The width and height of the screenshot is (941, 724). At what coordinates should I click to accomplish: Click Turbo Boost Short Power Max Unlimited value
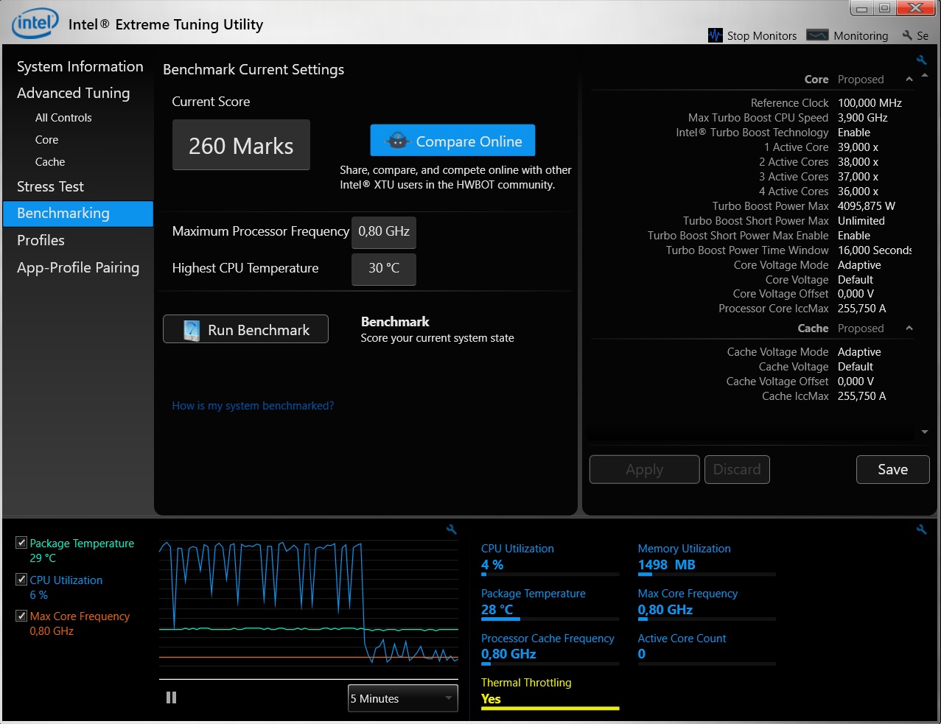pos(861,221)
